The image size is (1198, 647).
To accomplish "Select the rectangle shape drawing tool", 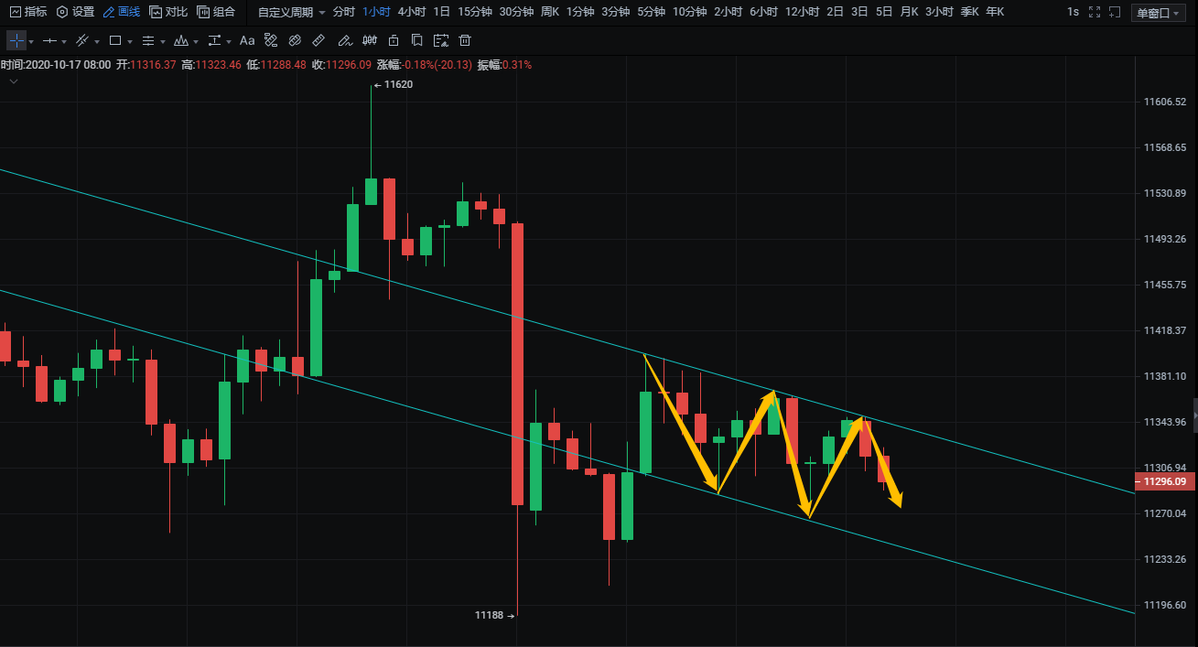I will [x=115, y=40].
